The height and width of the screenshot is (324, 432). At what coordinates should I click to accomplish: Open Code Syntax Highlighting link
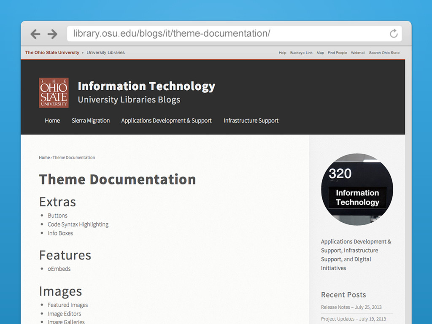coord(78,224)
